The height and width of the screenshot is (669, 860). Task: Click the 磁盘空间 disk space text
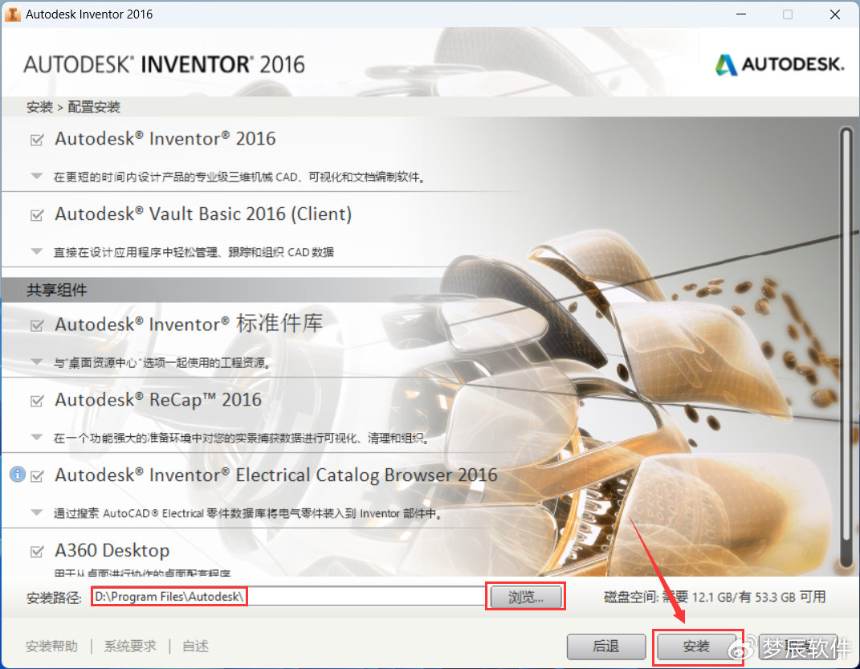[x=715, y=597]
